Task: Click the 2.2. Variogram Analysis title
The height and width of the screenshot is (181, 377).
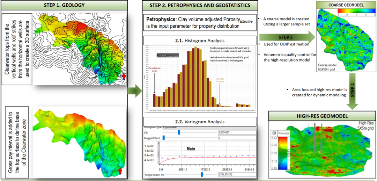Action: pos(200,121)
